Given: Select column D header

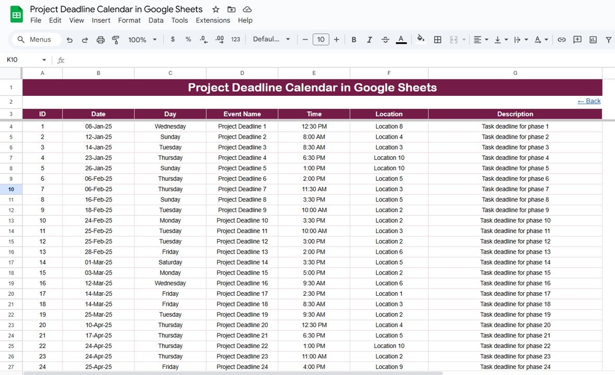Looking at the screenshot, I should [242, 73].
